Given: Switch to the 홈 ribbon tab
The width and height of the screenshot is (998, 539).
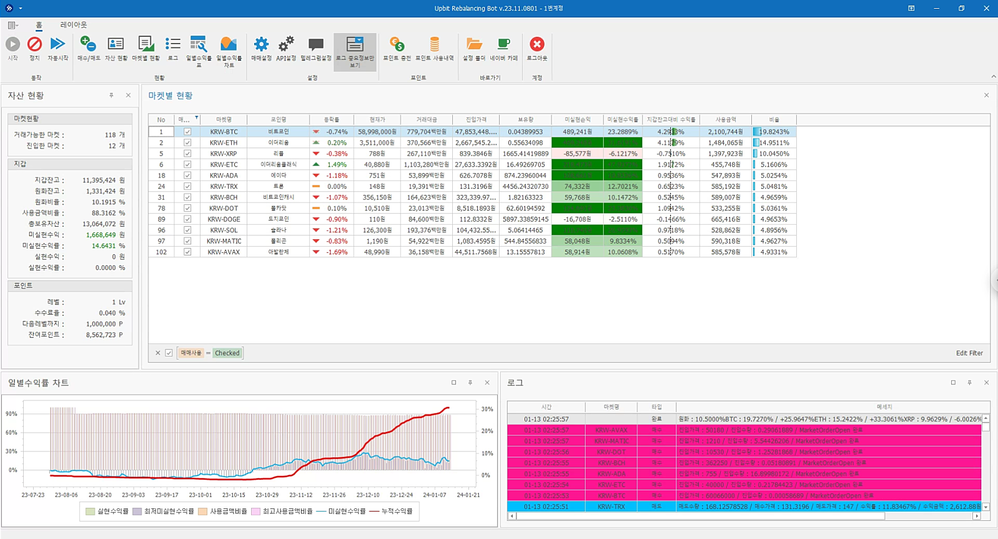Looking at the screenshot, I should (x=39, y=25).
